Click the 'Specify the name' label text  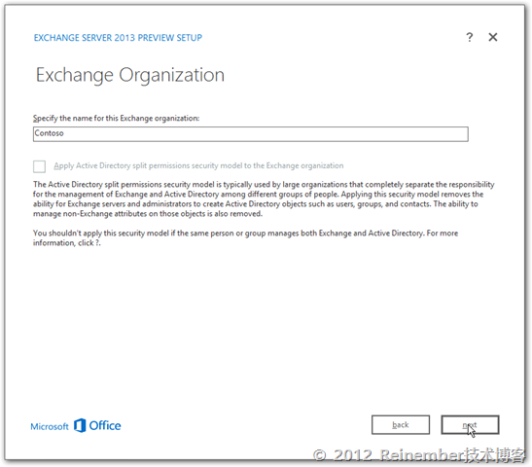(x=116, y=118)
